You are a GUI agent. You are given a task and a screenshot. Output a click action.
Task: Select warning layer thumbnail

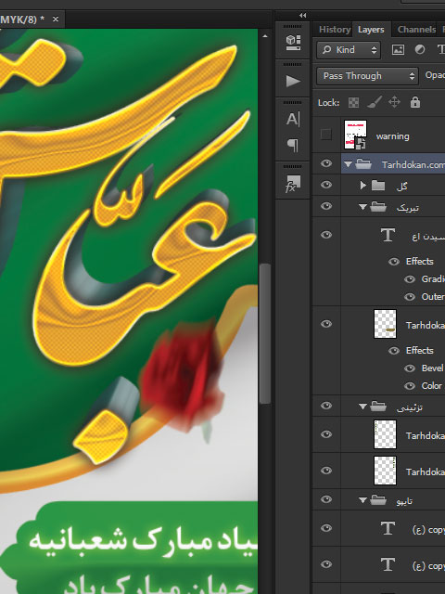click(x=355, y=135)
